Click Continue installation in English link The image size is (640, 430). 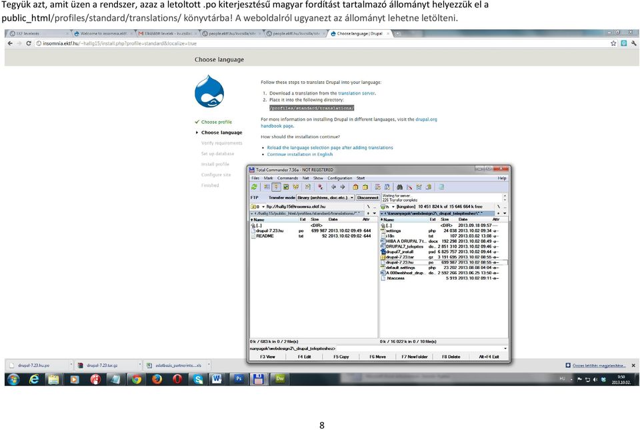coord(299,154)
